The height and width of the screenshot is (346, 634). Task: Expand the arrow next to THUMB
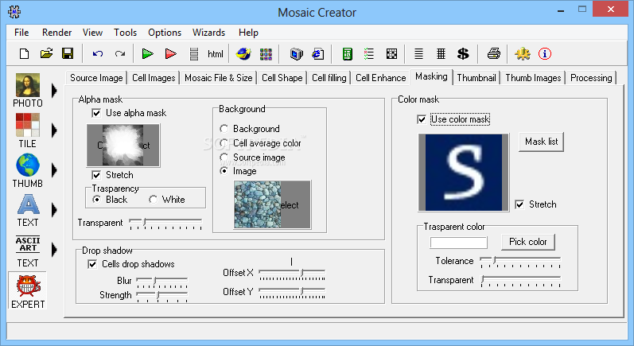54,170
